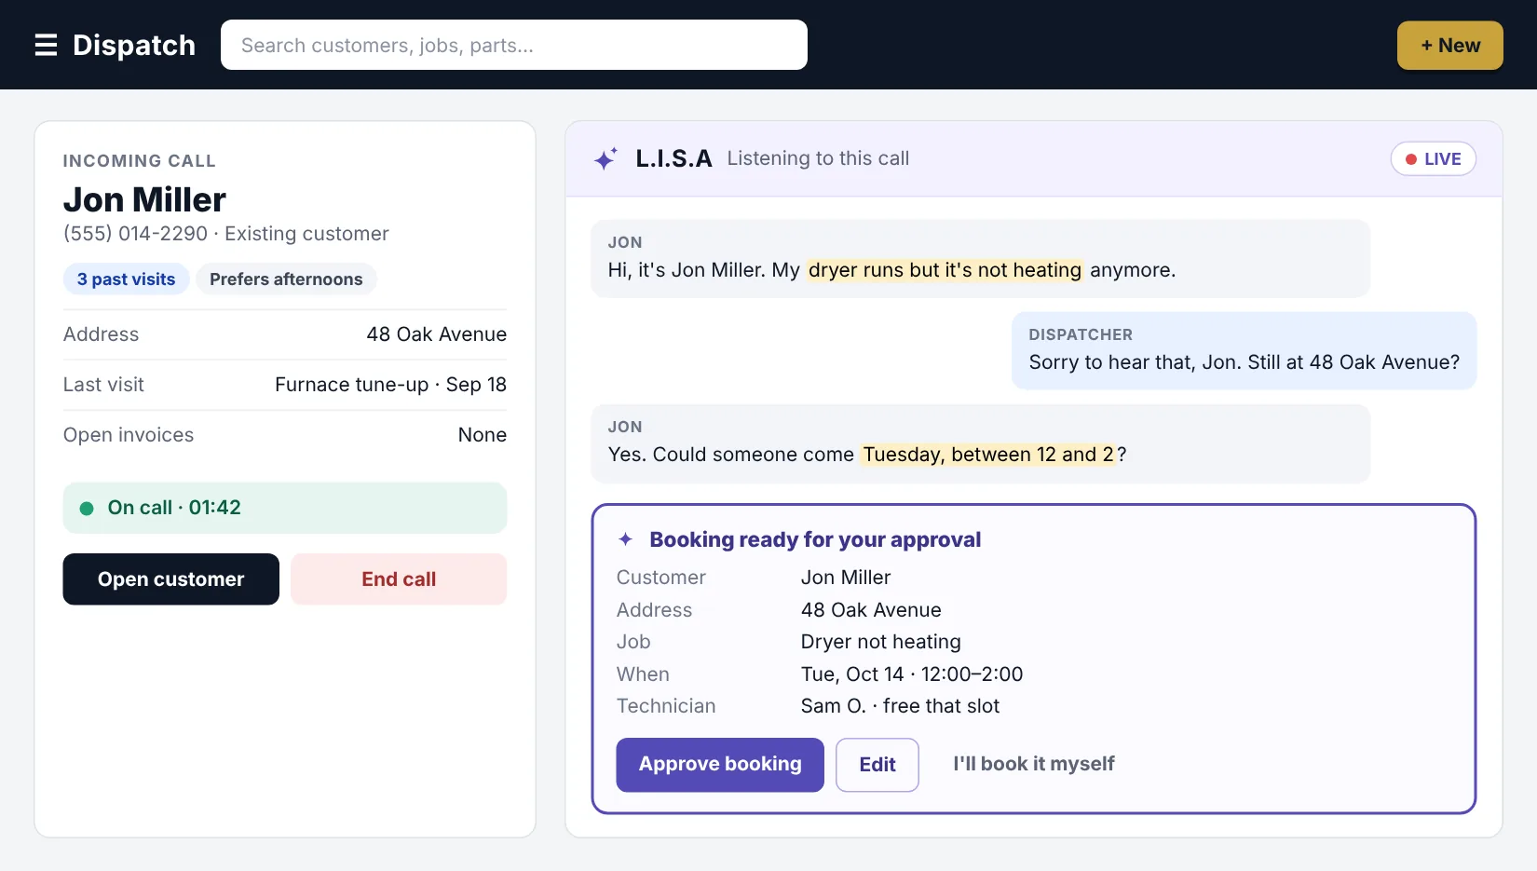This screenshot has width=1537, height=871.
Task: Click the Dispatch app title
Action: coord(134,45)
